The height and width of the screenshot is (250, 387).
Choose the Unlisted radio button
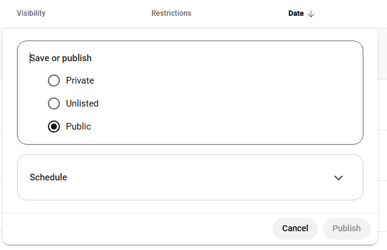pos(54,104)
